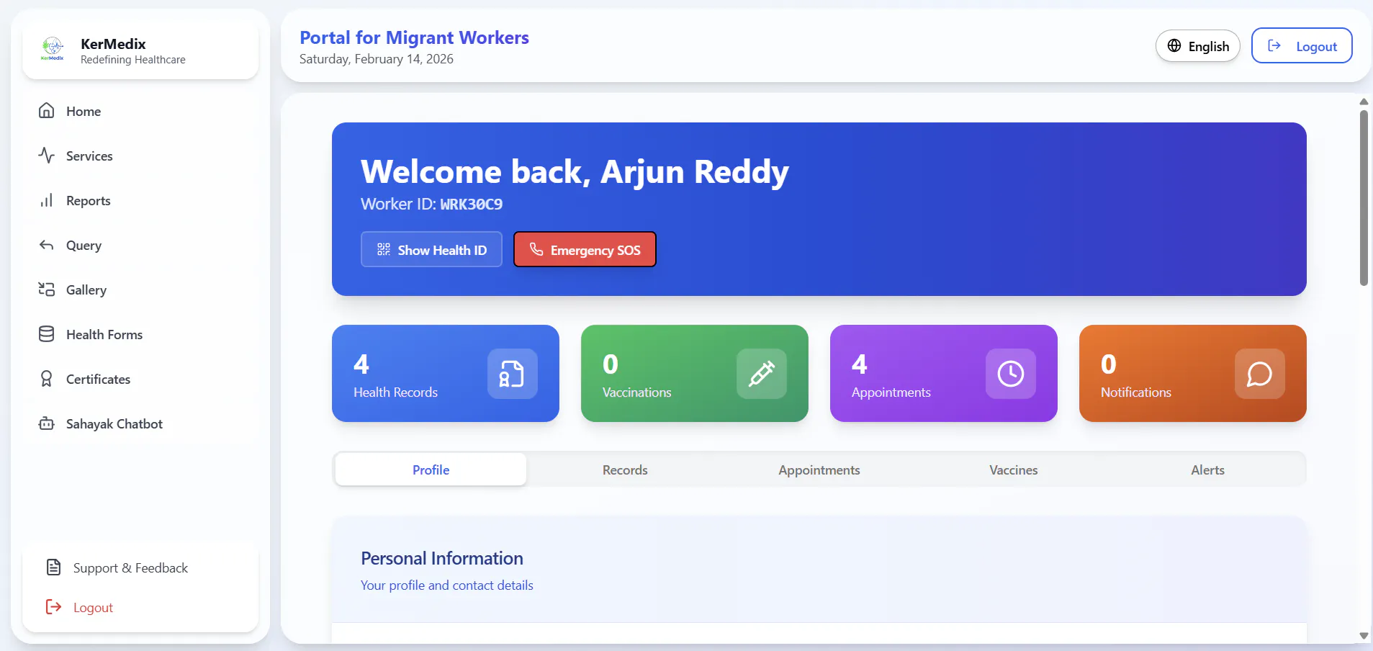Open Health Forms in the sidebar
This screenshot has height=651, width=1373.
tap(140, 334)
